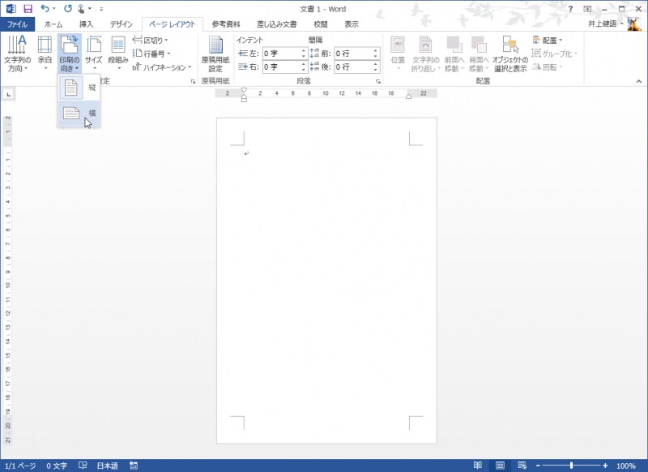Click the 原稿用紙設定 manuscript paper icon
Screen dimensions: 648x472
(215, 54)
